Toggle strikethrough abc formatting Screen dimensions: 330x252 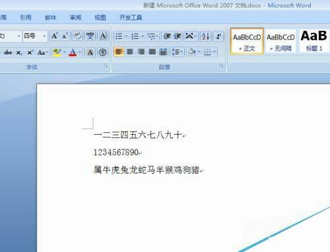click(x=8, y=53)
